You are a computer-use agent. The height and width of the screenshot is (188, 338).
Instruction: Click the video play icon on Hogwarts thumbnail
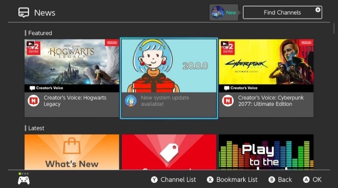coord(30,44)
